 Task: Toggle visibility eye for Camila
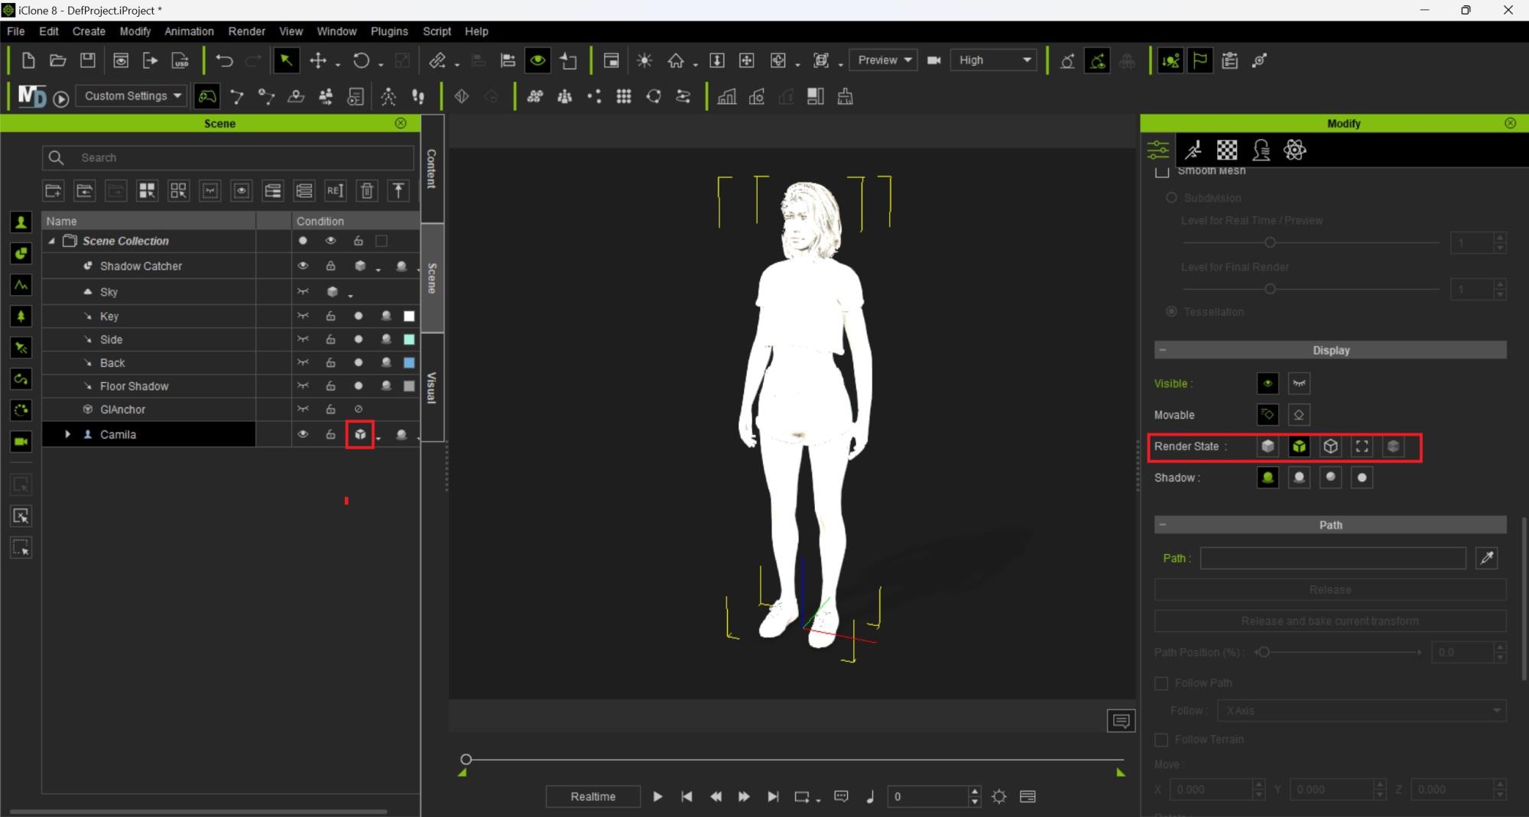point(303,434)
